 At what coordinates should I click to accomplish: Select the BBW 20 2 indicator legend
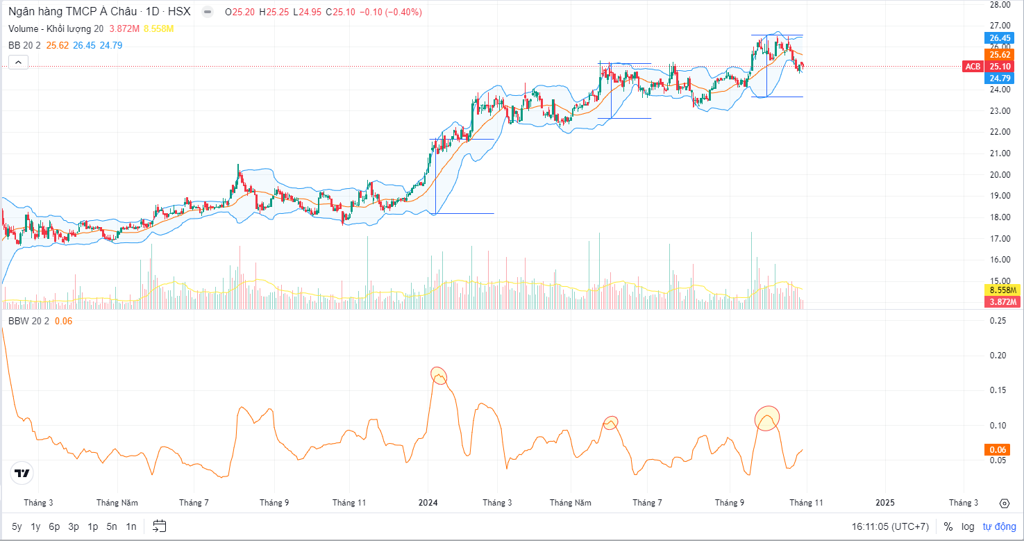tap(29, 321)
